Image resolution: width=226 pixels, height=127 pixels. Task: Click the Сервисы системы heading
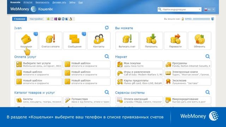click(130, 92)
